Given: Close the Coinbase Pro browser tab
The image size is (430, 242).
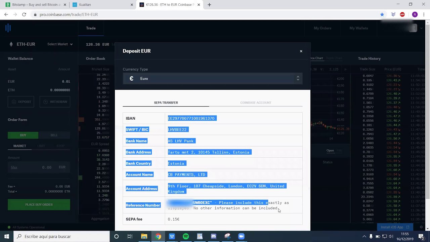Looking at the screenshot, I should (199, 5).
